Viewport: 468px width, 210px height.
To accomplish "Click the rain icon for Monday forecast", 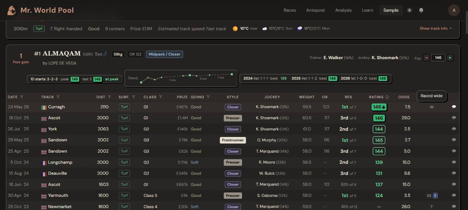I will tap(300, 28).
